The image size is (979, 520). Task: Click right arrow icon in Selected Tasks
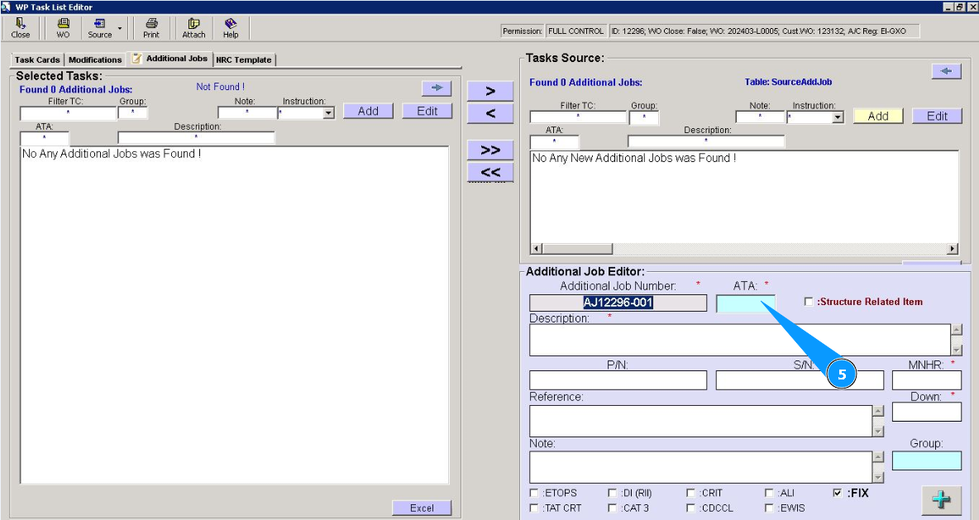[437, 88]
